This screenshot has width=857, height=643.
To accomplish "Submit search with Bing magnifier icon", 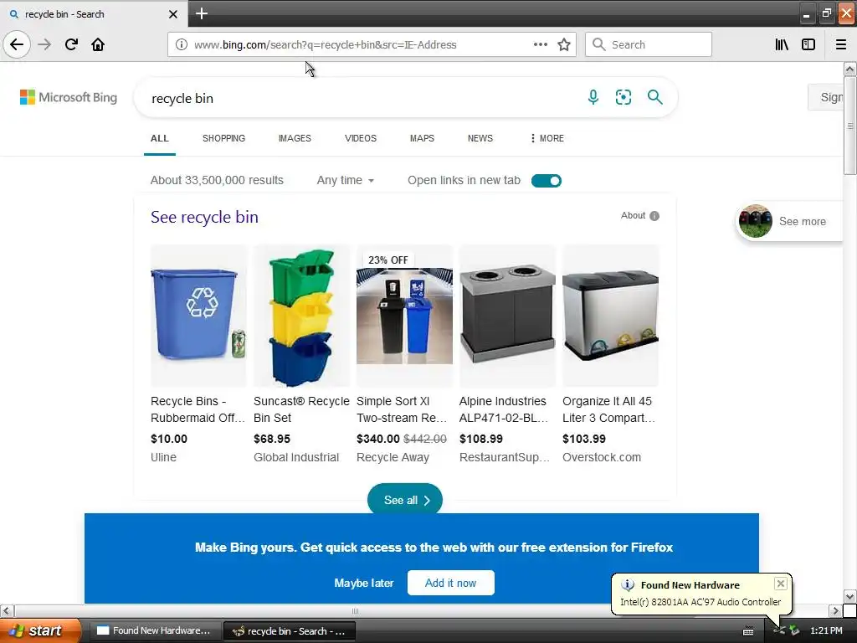I will [654, 97].
